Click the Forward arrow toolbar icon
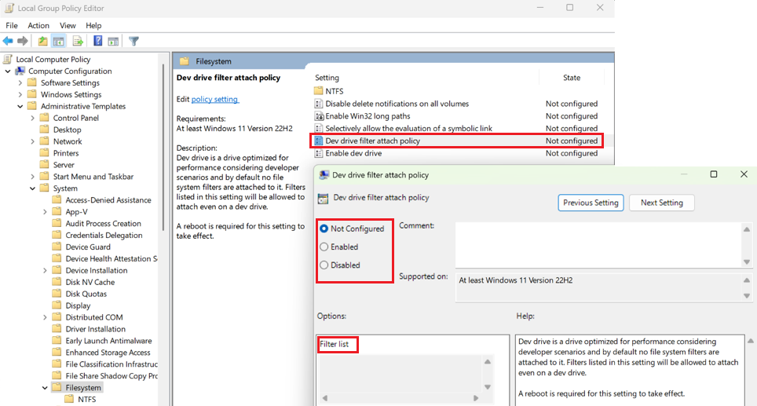Viewport: 757px width, 406px height. click(x=22, y=41)
